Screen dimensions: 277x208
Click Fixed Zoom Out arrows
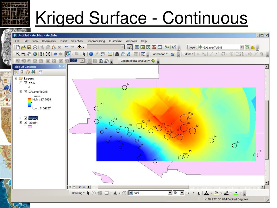(x=48, y=54)
